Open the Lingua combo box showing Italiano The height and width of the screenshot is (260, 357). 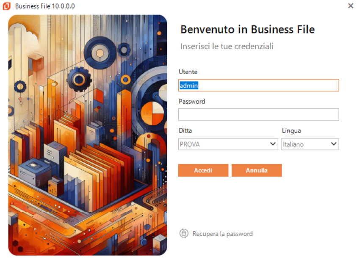pyautogui.click(x=305, y=144)
